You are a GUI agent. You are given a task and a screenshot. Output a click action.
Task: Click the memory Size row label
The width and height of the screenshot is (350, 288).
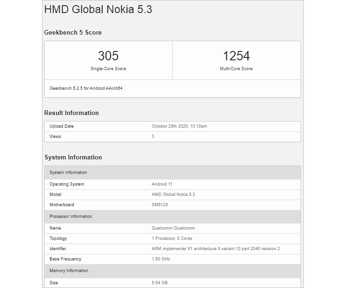click(x=54, y=283)
